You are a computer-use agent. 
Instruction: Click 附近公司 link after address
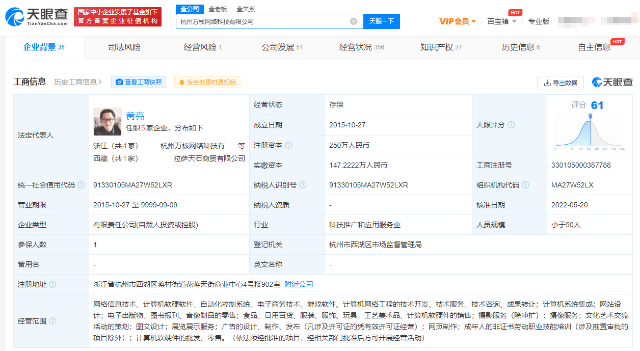pos(299,284)
